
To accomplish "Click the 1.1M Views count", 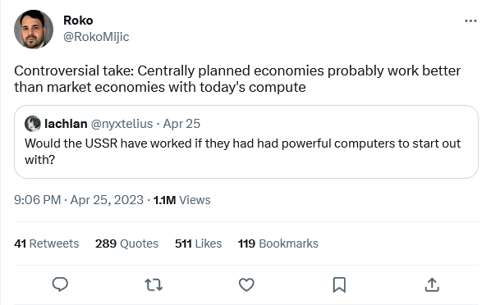I will coord(182,200).
